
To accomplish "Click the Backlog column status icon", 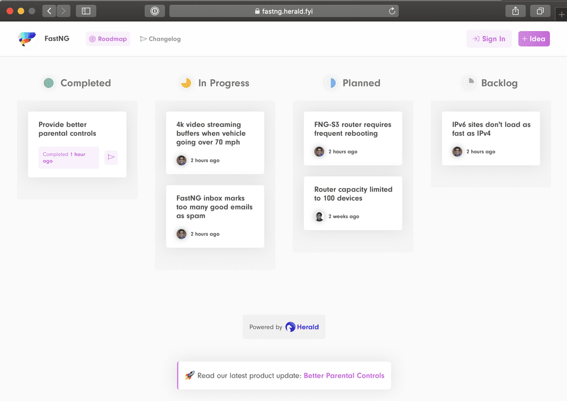I will (469, 83).
